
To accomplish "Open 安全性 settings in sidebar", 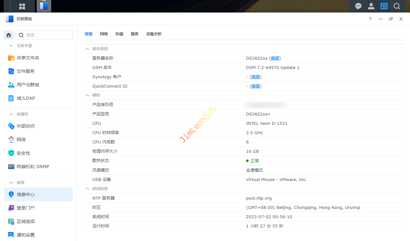I will click(23, 153).
